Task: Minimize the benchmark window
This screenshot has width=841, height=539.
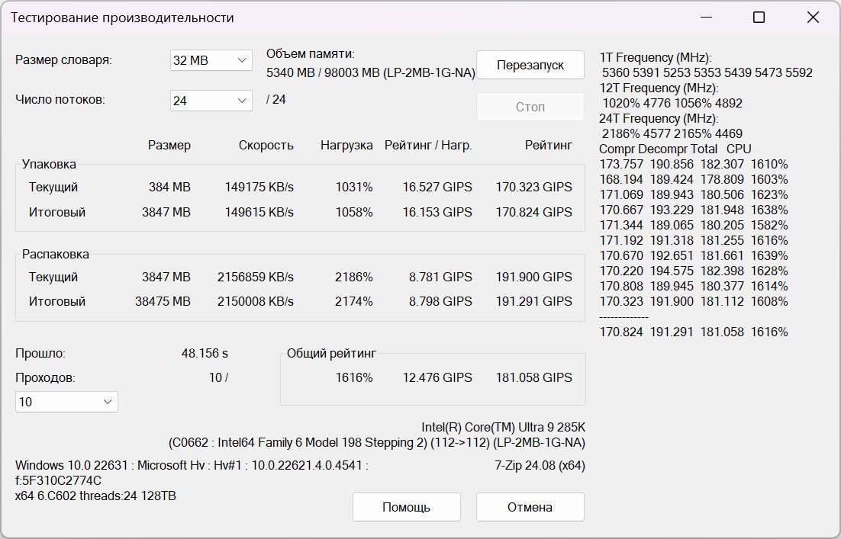Action: [x=704, y=18]
